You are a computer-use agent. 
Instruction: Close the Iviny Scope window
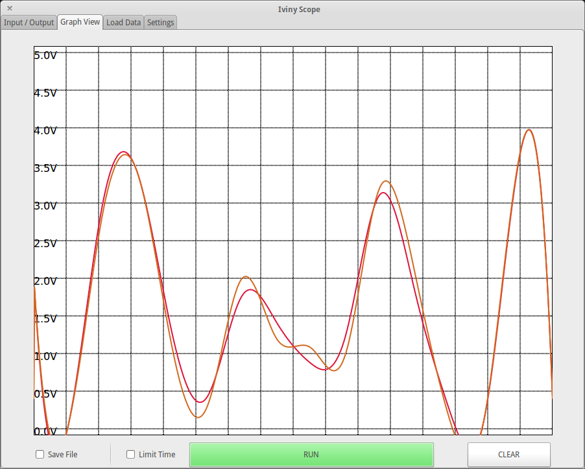tap(10, 8)
